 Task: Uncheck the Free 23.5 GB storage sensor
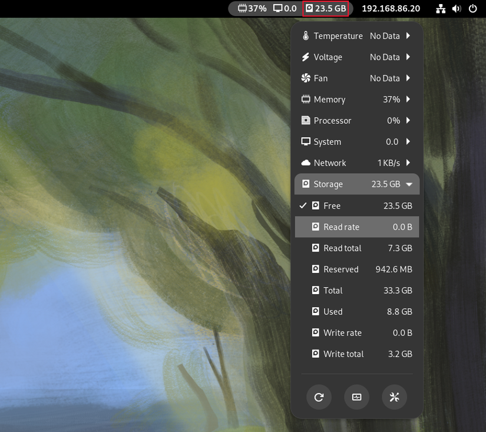tap(357, 206)
